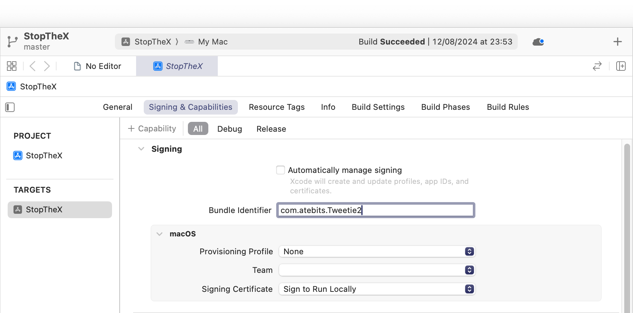Click the + Capability button

click(152, 128)
